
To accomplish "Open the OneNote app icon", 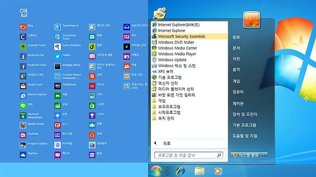I will 23,135.
